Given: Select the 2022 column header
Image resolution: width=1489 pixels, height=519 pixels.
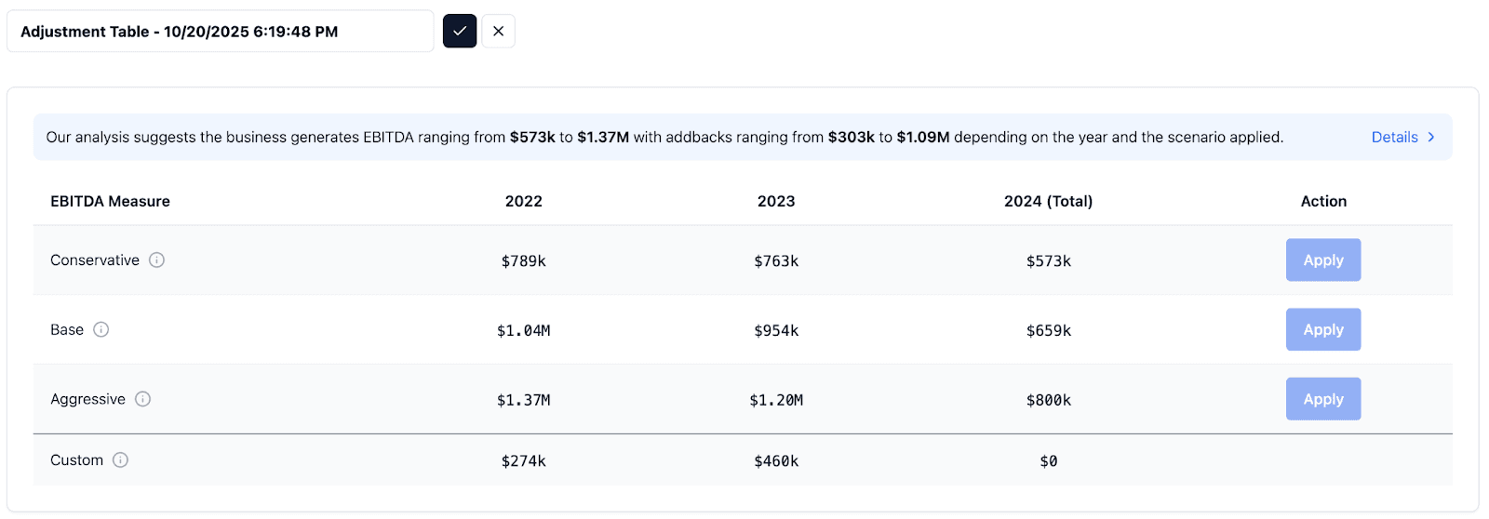Looking at the screenshot, I should [x=524, y=201].
